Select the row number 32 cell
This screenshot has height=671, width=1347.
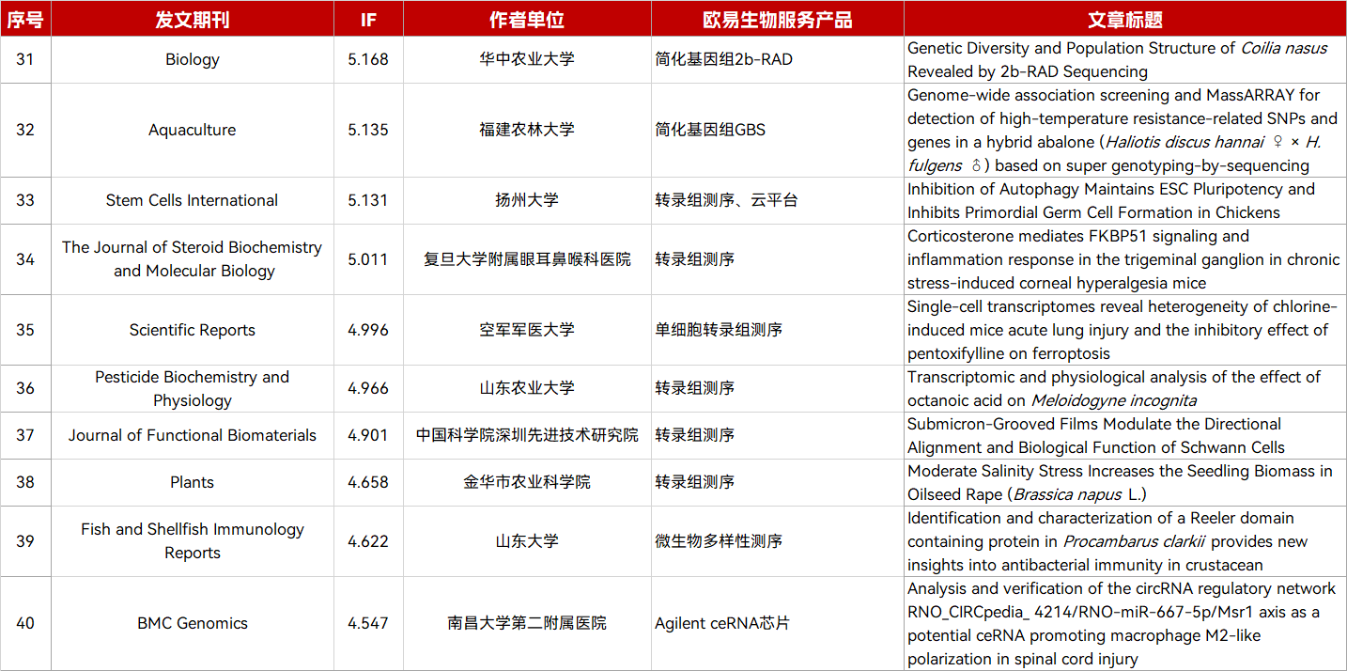click(25, 131)
